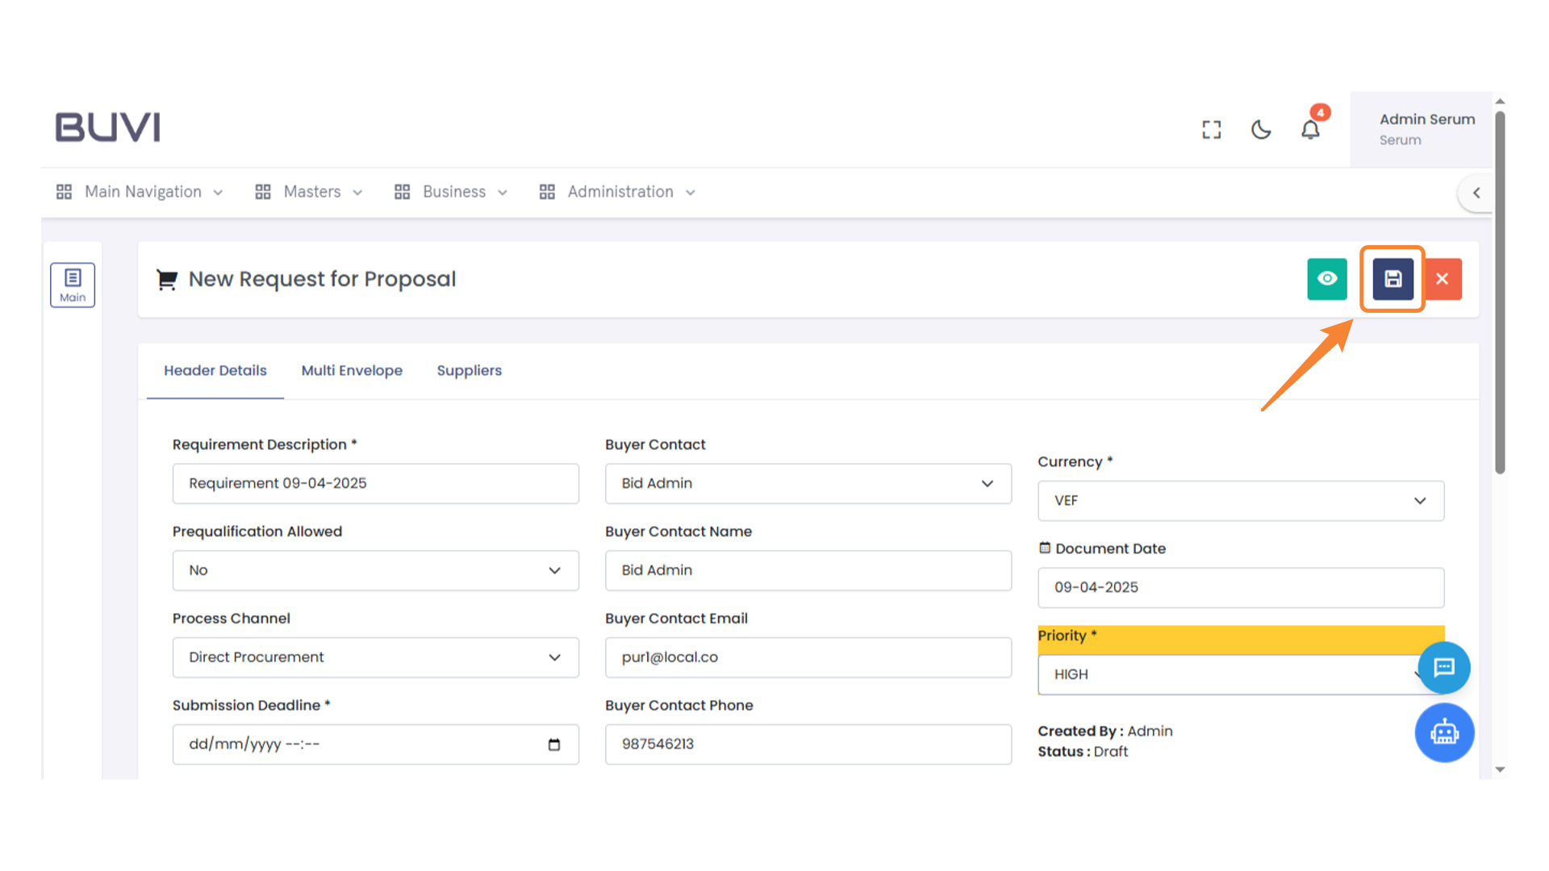Click the Main sidebar icon

pos(73,285)
